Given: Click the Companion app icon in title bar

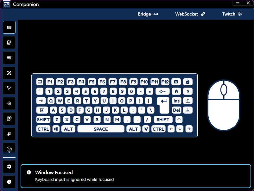Looking at the screenshot, I should tap(7, 4).
